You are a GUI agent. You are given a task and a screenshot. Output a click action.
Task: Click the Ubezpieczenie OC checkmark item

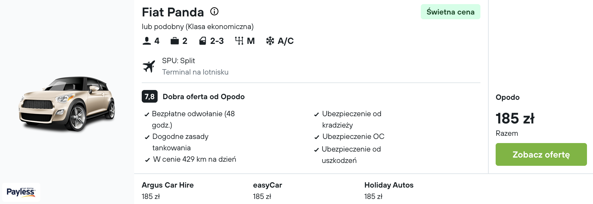353,136
